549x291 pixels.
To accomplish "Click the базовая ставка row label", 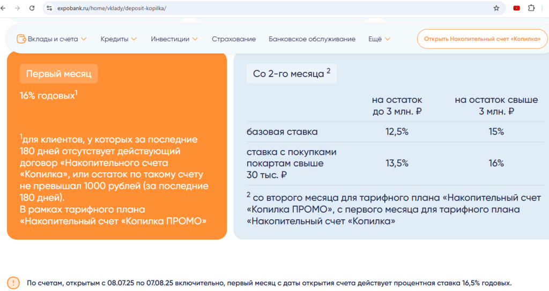I will [x=282, y=132].
